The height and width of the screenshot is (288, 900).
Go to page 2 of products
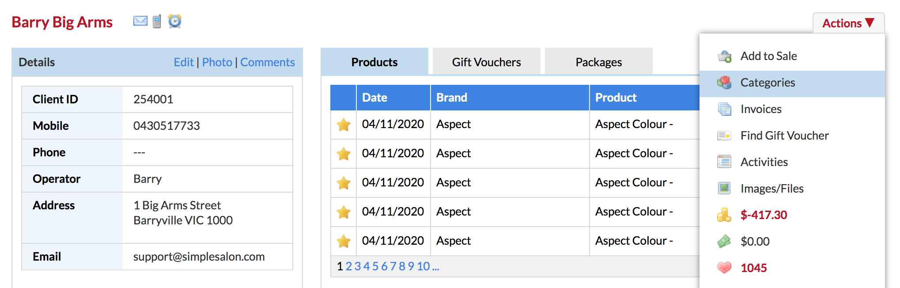point(348,266)
